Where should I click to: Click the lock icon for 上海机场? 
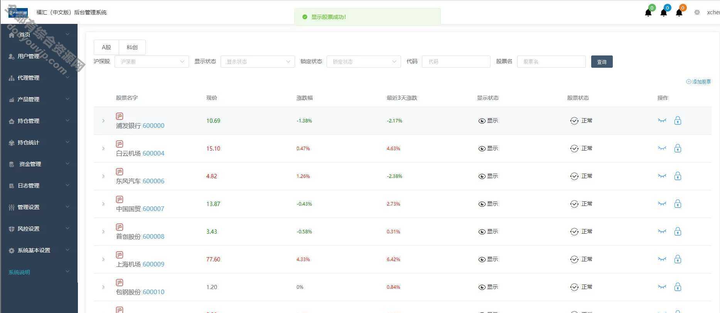click(x=678, y=259)
